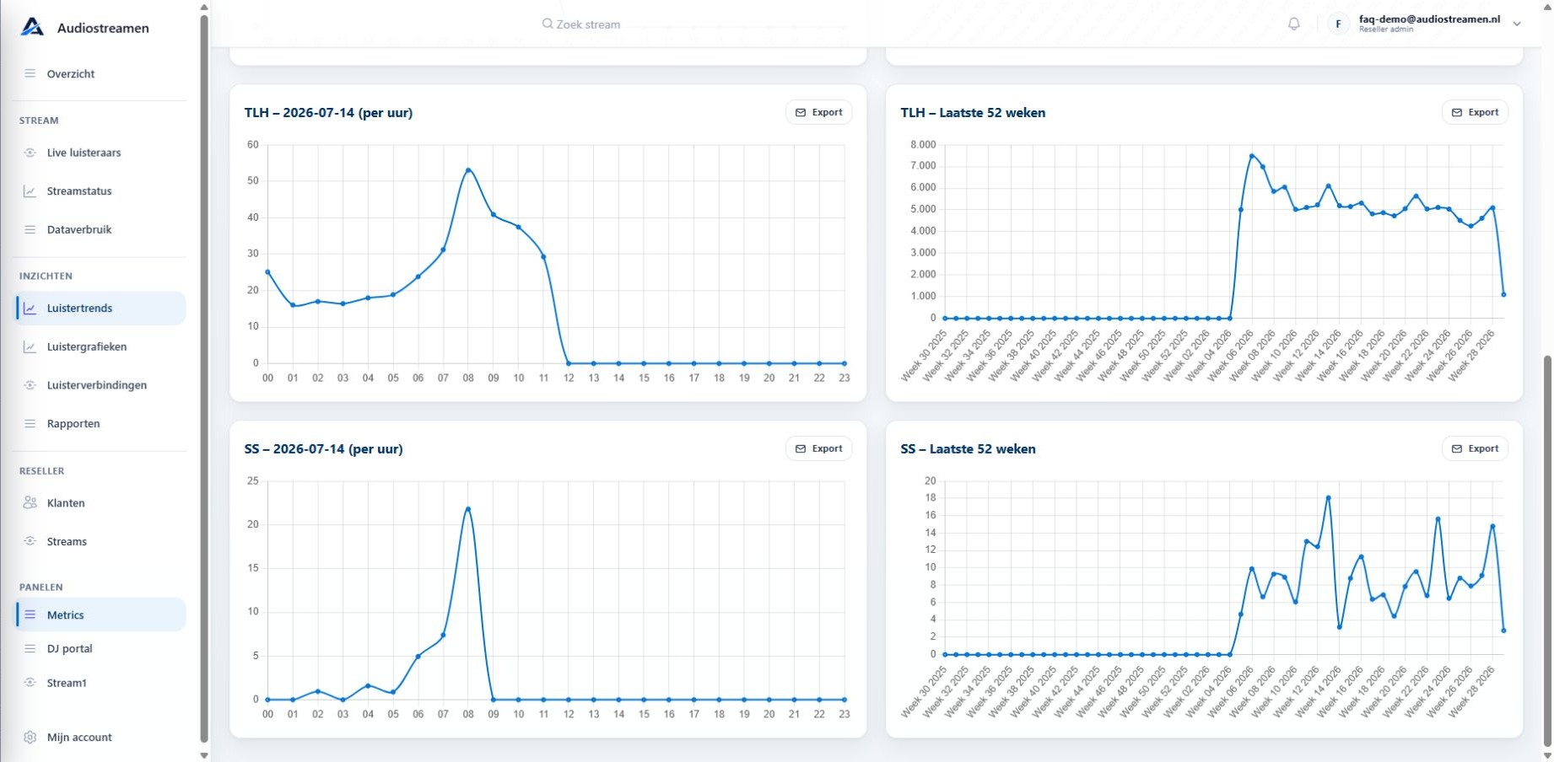The height and width of the screenshot is (762, 1554).
Task: Expand the account dropdown chevron
Action: point(1517,24)
